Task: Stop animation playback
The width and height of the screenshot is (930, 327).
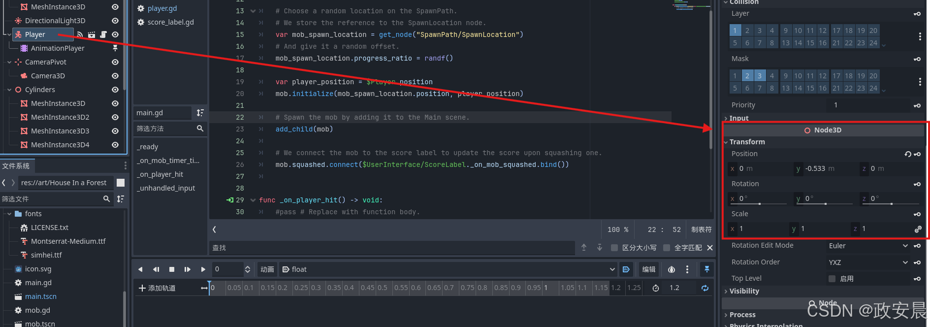Action: pyautogui.click(x=172, y=269)
